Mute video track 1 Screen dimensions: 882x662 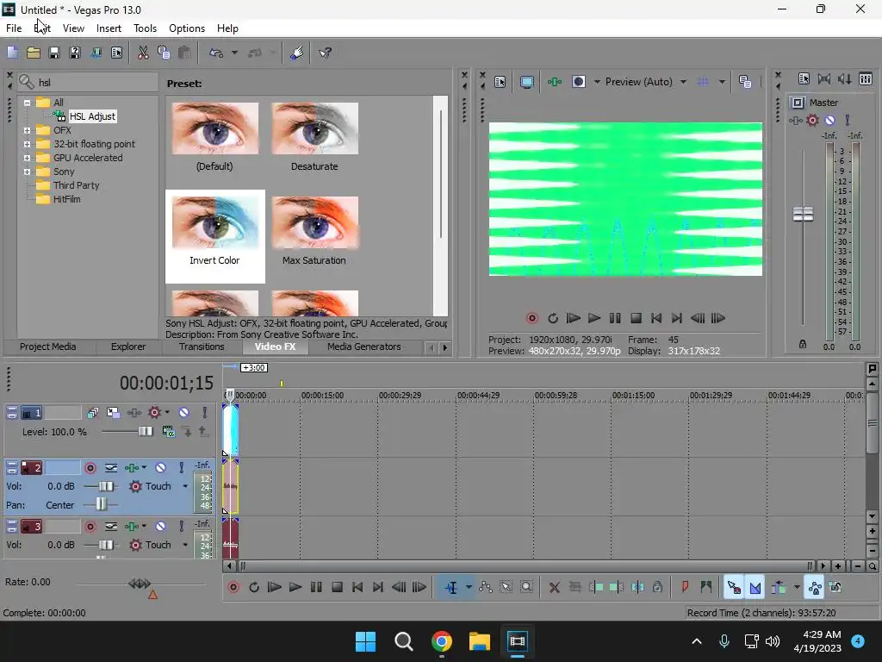184,413
